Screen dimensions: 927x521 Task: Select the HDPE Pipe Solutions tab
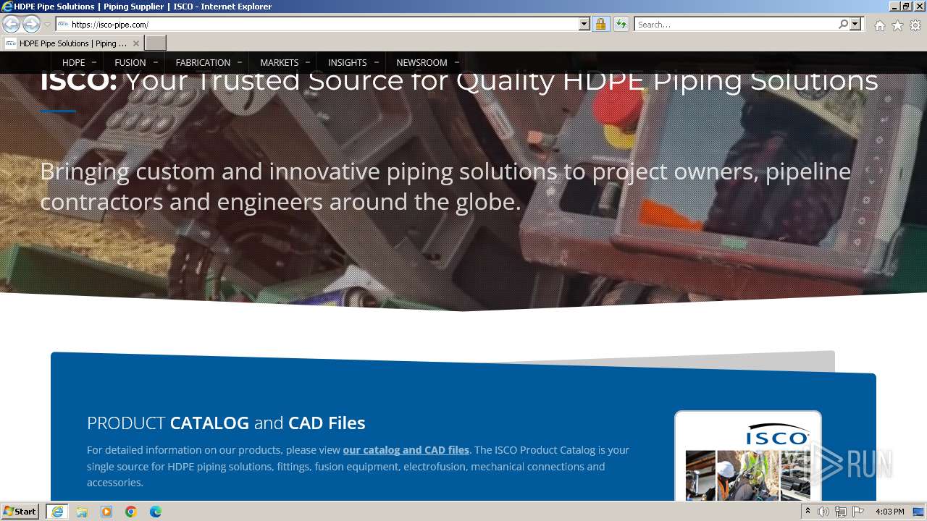(x=72, y=43)
